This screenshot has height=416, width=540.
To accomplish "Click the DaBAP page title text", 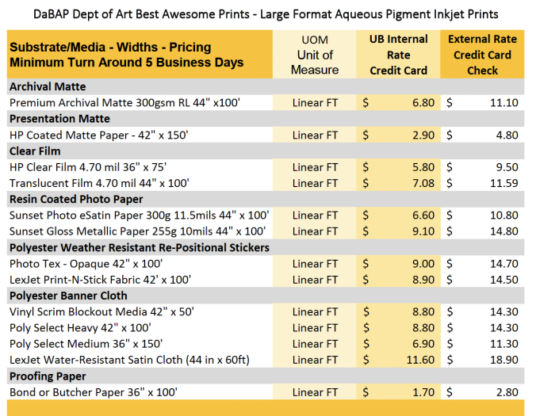I will pyautogui.click(x=266, y=13).
